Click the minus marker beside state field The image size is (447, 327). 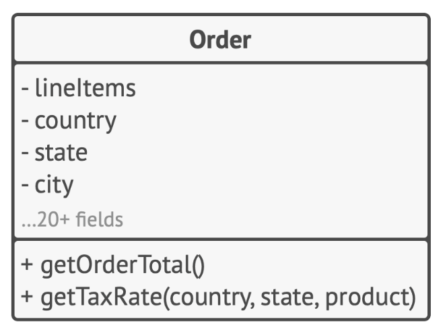click(25, 153)
